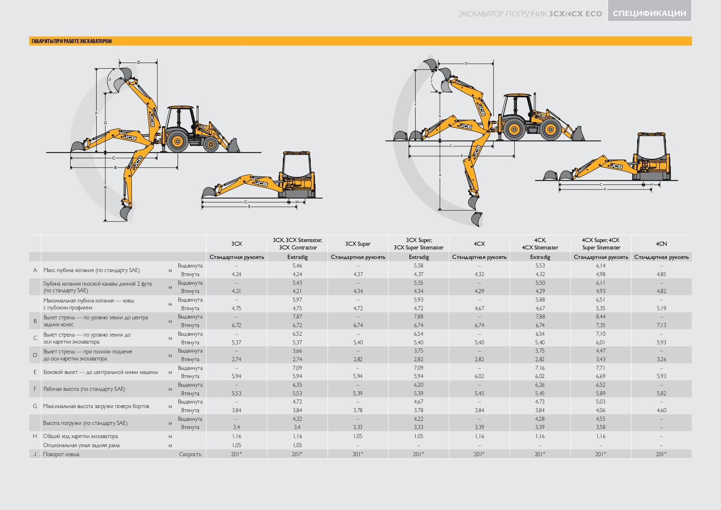This screenshot has width=721, height=510.
Task: Select row label Макс. глубина копания
Action: (91, 270)
